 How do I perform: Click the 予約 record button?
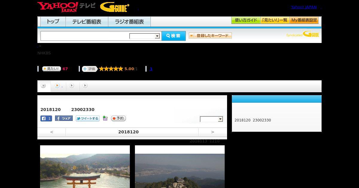tap(118, 118)
